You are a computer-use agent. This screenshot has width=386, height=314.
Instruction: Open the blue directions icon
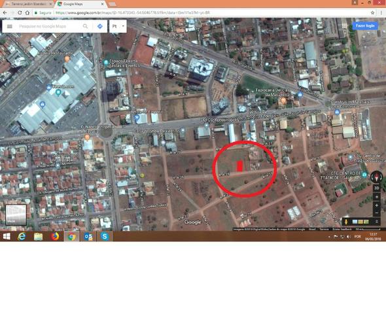[x=100, y=26]
